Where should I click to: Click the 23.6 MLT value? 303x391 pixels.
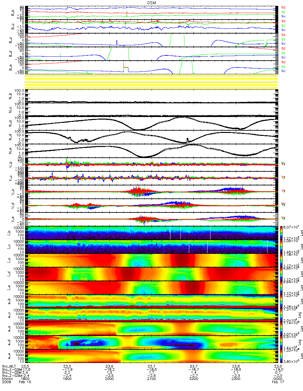(109, 366)
